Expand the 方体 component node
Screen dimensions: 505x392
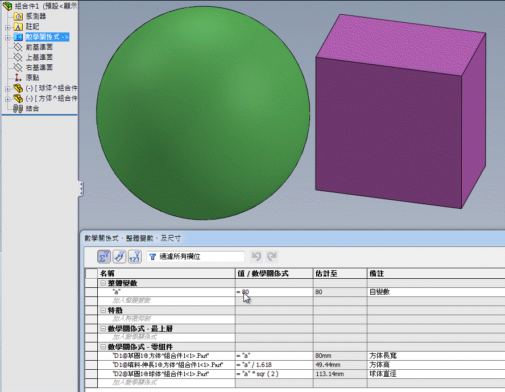[8, 99]
